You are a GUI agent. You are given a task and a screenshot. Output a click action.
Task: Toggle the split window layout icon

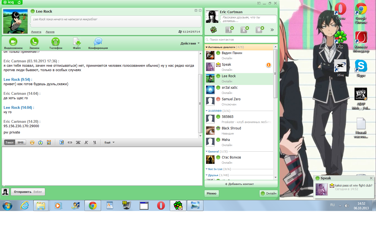click(x=259, y=3)
